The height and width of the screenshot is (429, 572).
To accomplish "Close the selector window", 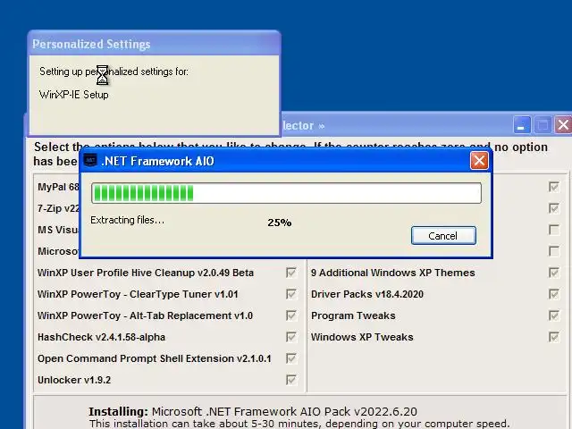I will pos(563,125).
